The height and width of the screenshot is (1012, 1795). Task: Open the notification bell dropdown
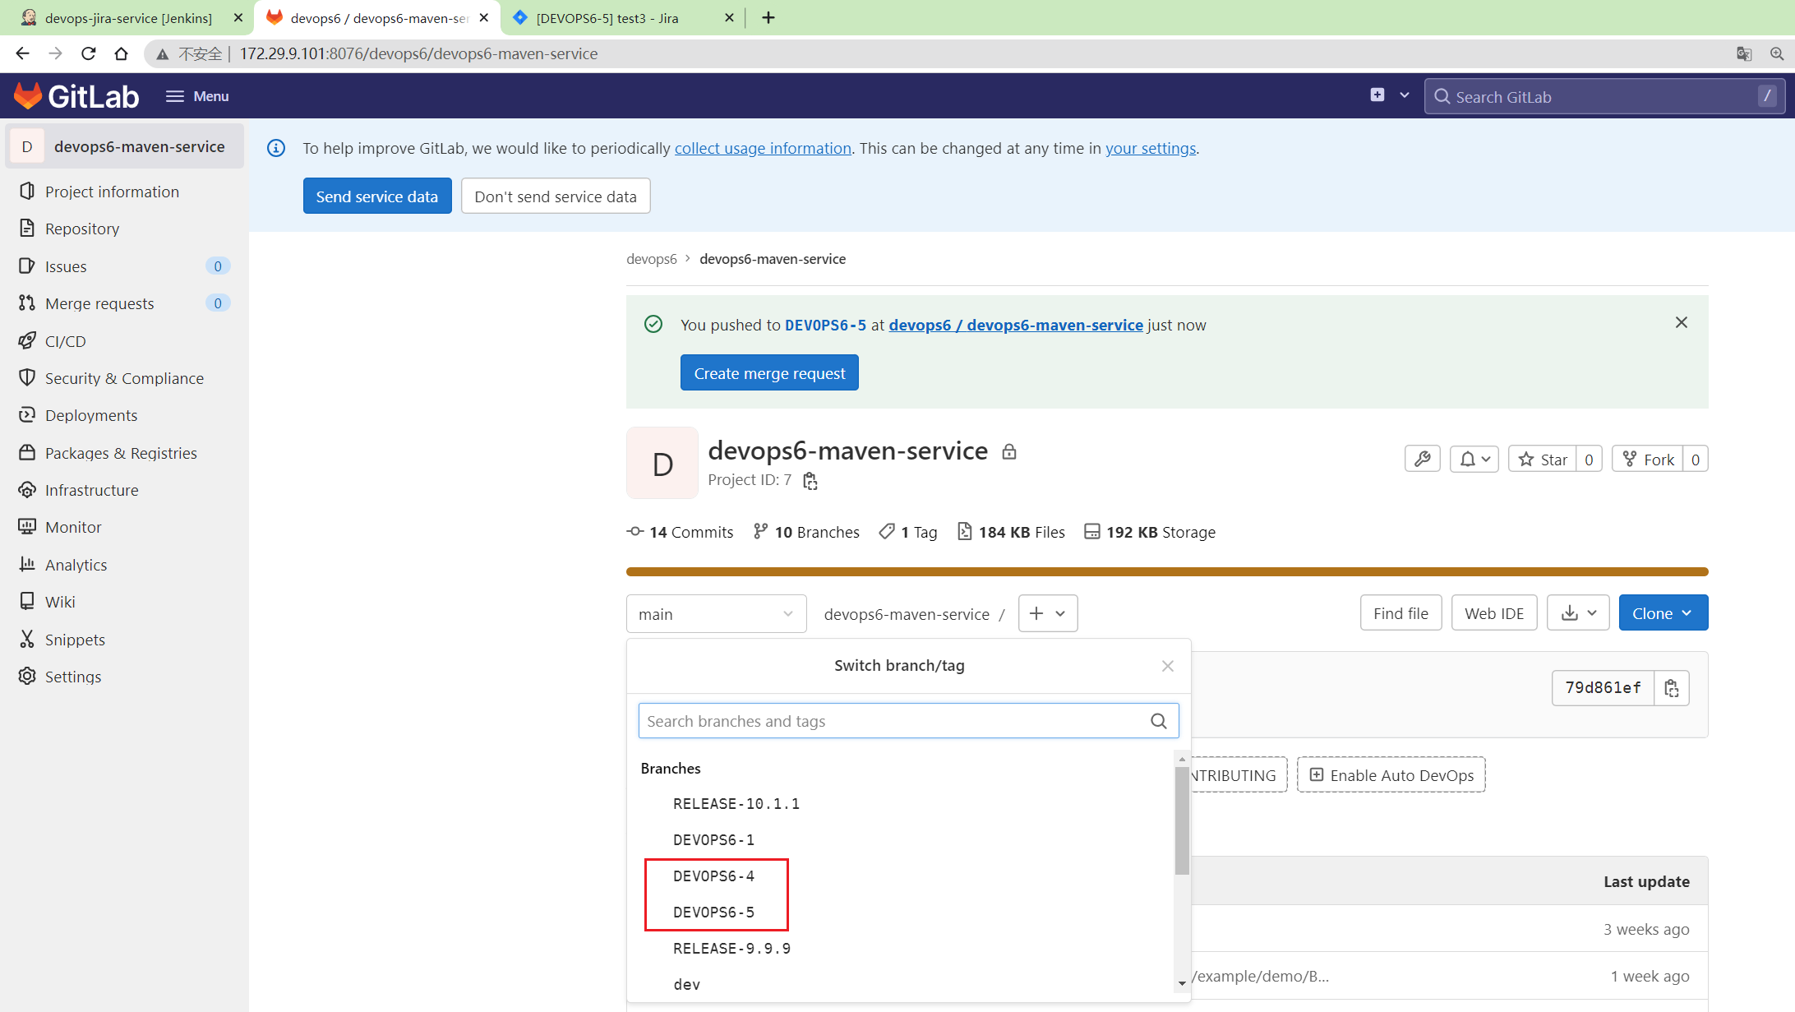[x=1474, y=459]
